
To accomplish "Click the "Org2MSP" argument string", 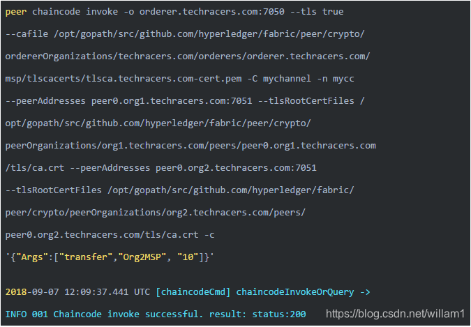I will click(142, 257).
